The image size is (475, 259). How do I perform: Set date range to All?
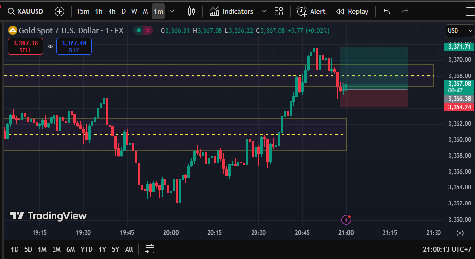129,249
